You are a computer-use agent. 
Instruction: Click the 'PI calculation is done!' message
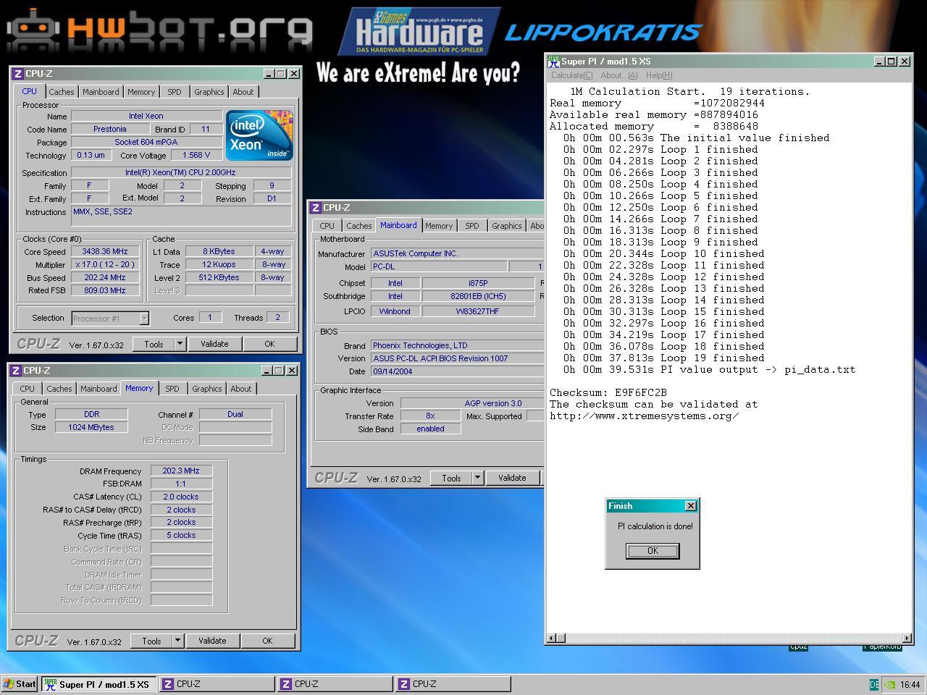(655, 526)
